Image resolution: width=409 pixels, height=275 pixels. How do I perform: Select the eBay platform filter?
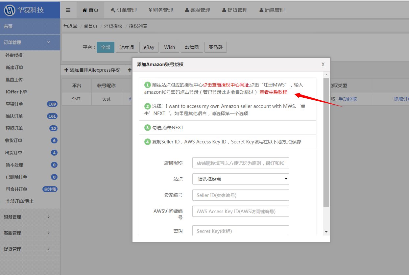tap(149, 47)
